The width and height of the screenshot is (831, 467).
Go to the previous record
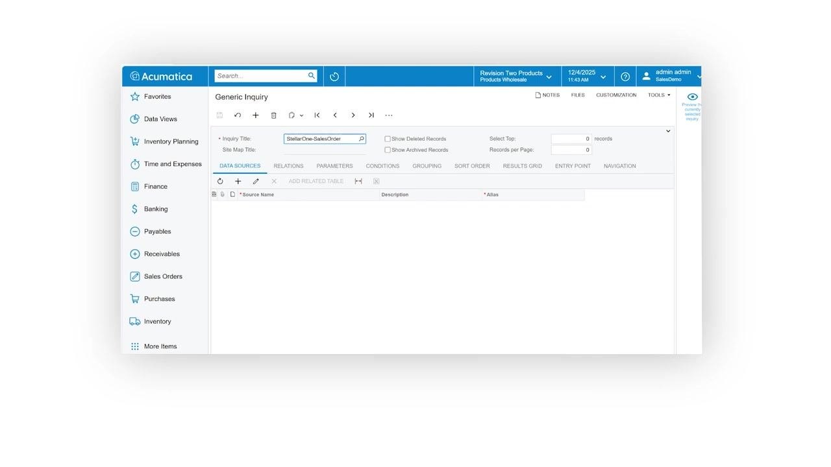(335, 115)
